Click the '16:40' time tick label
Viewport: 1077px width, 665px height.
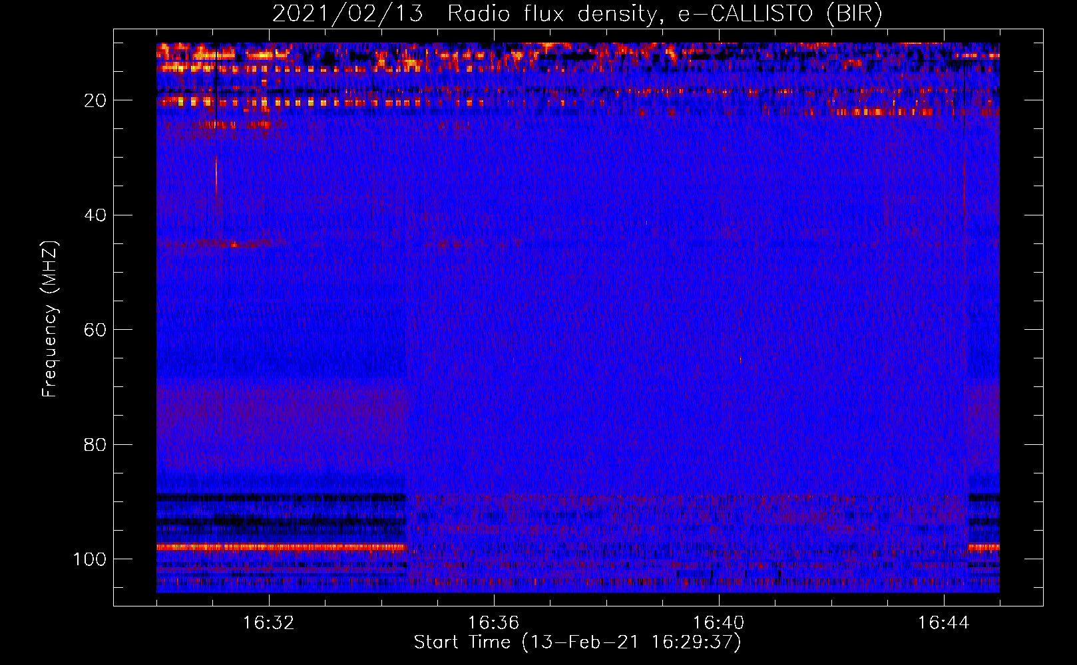pos(718,623)
